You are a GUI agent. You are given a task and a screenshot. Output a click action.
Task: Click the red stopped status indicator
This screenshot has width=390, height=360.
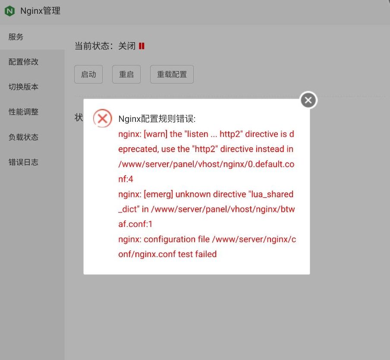click(142, 46)
